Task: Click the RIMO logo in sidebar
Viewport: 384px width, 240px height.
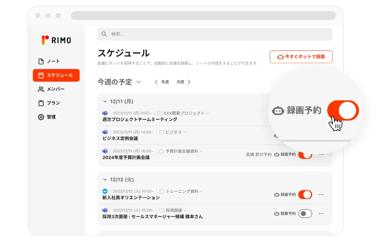Action: pyautogui.click(x=56, y=40)
